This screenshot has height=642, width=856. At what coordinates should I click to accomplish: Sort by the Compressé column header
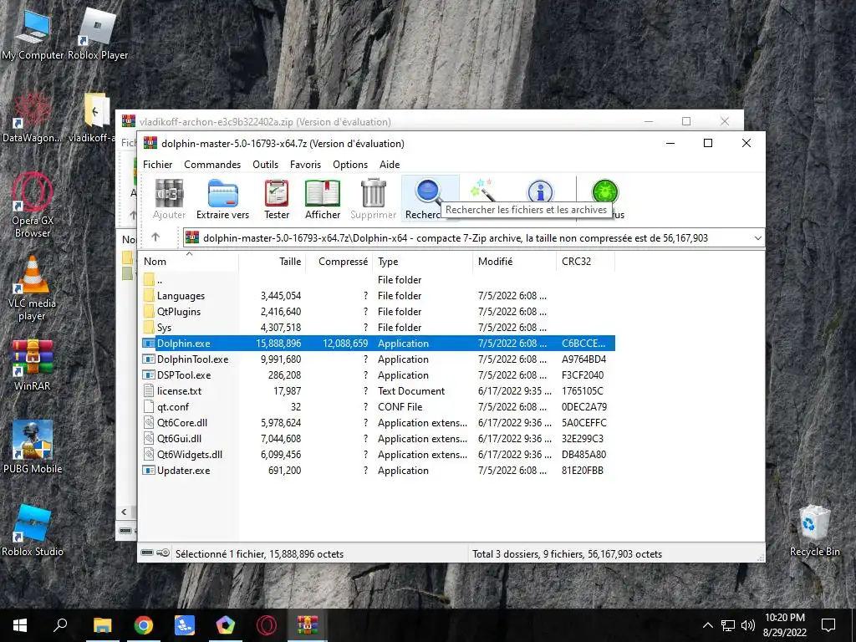[339, 262]
